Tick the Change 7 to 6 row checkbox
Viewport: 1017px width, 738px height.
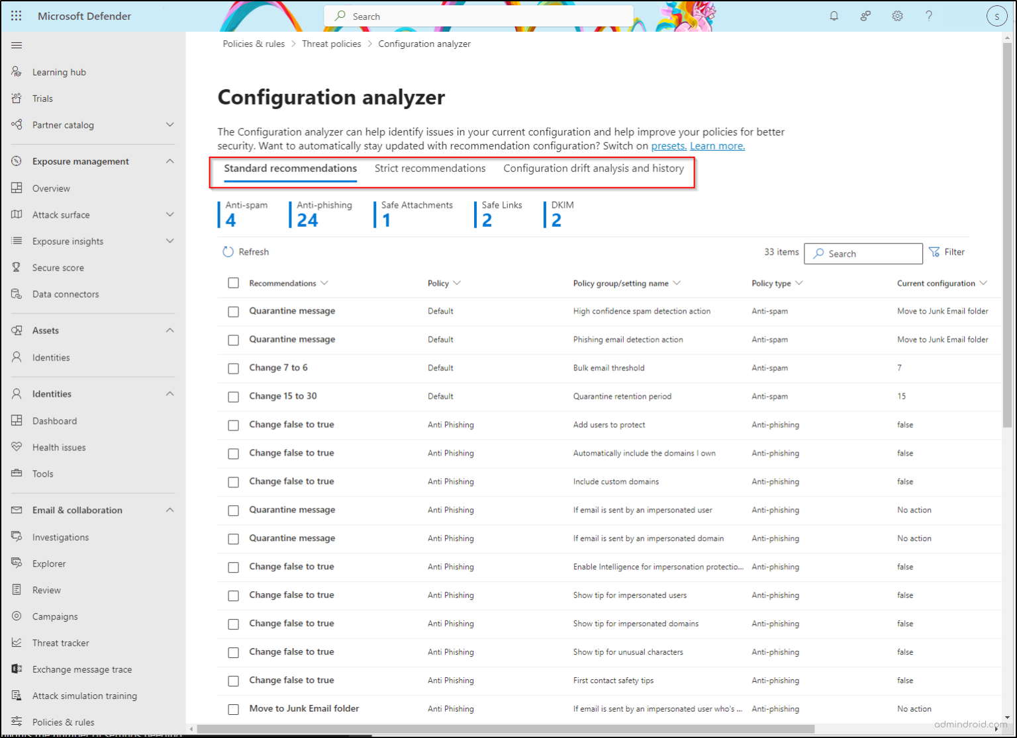(x=233, y=368)
